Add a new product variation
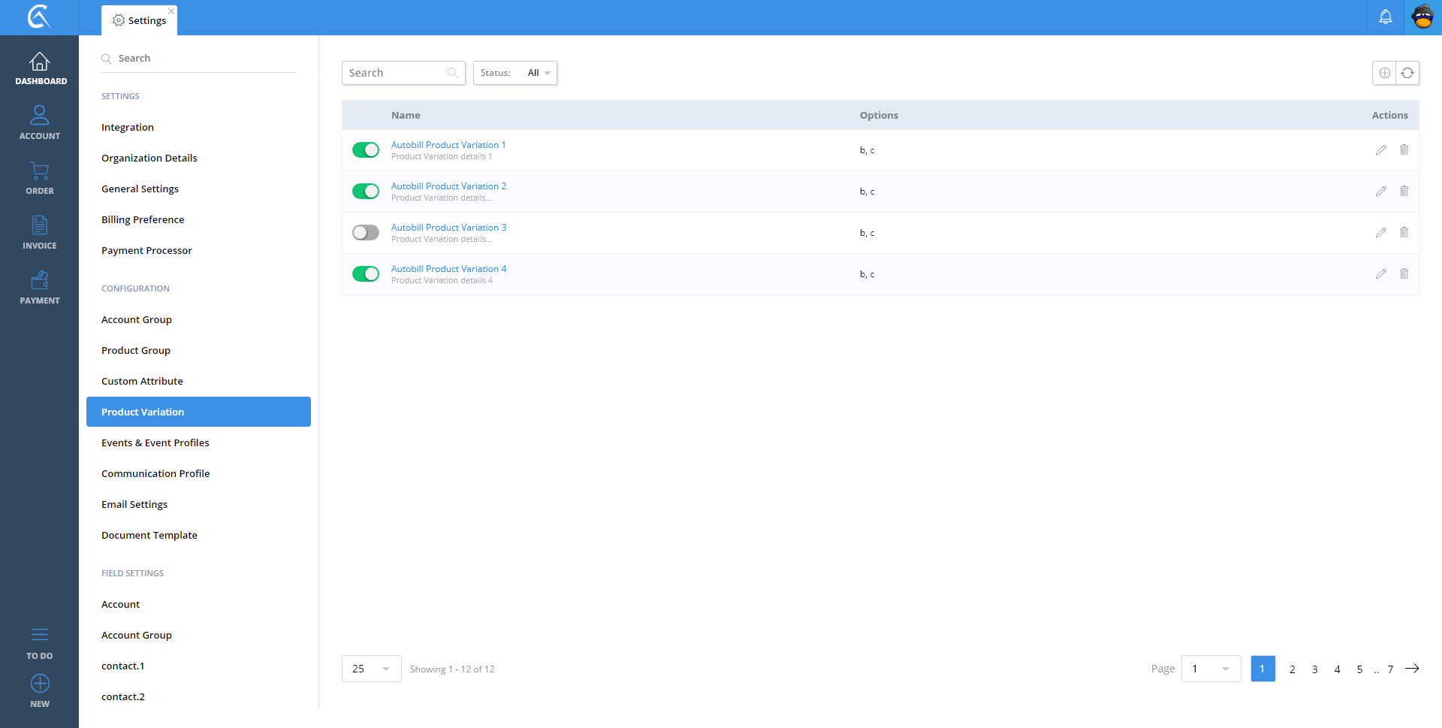Screen dimensions: 1442x728 tap(1384, 73)
